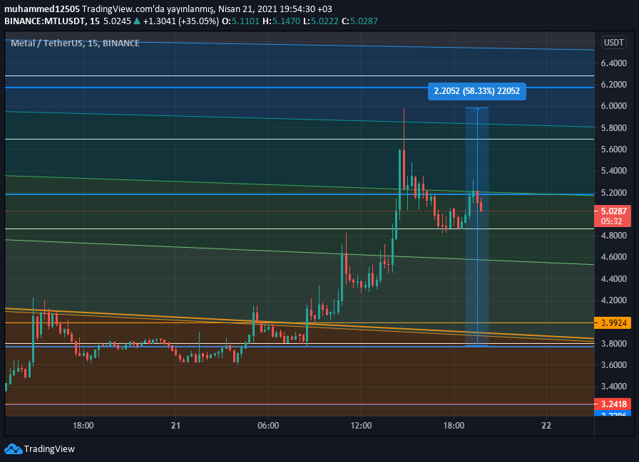This screenshot has width=639, height=462.
Task: Click the 5.4000 price axis label
Action: (613, 170)
